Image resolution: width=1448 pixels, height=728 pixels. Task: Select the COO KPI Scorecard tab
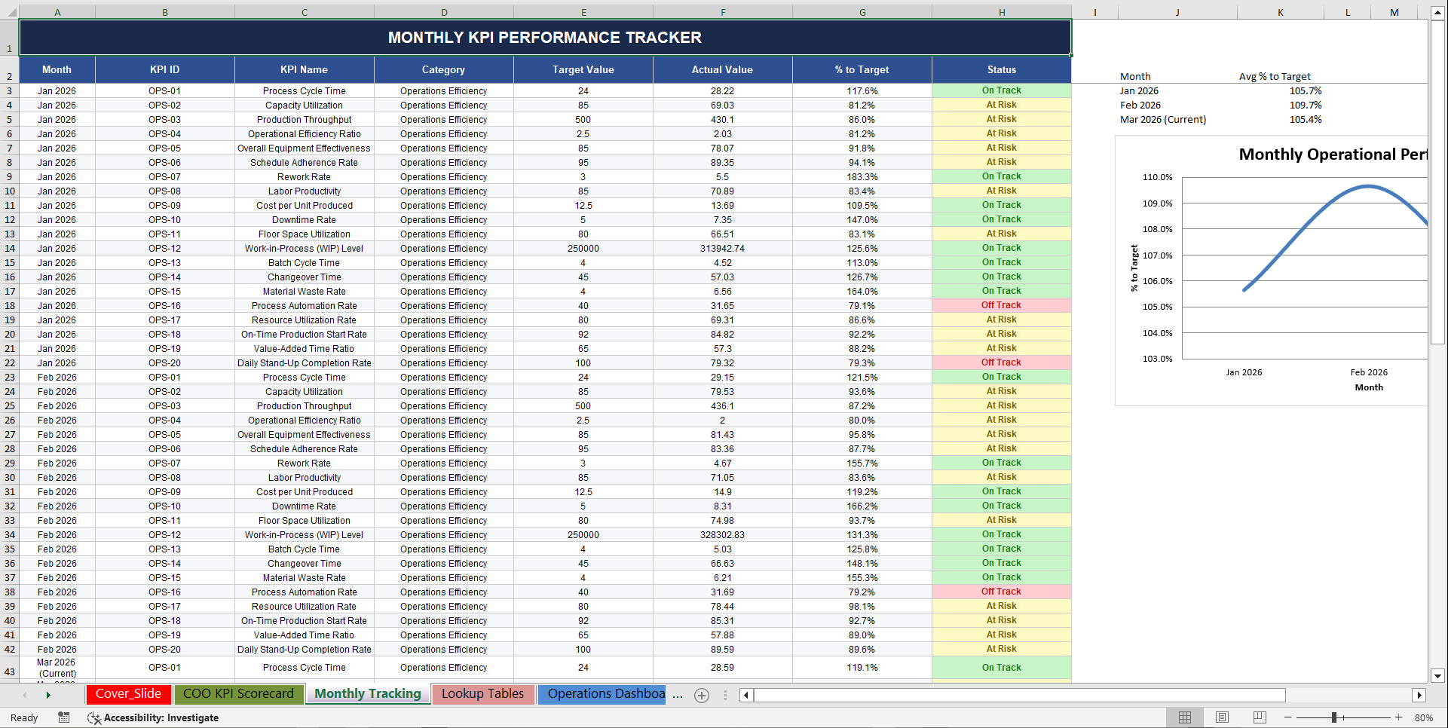coord(239,693)
